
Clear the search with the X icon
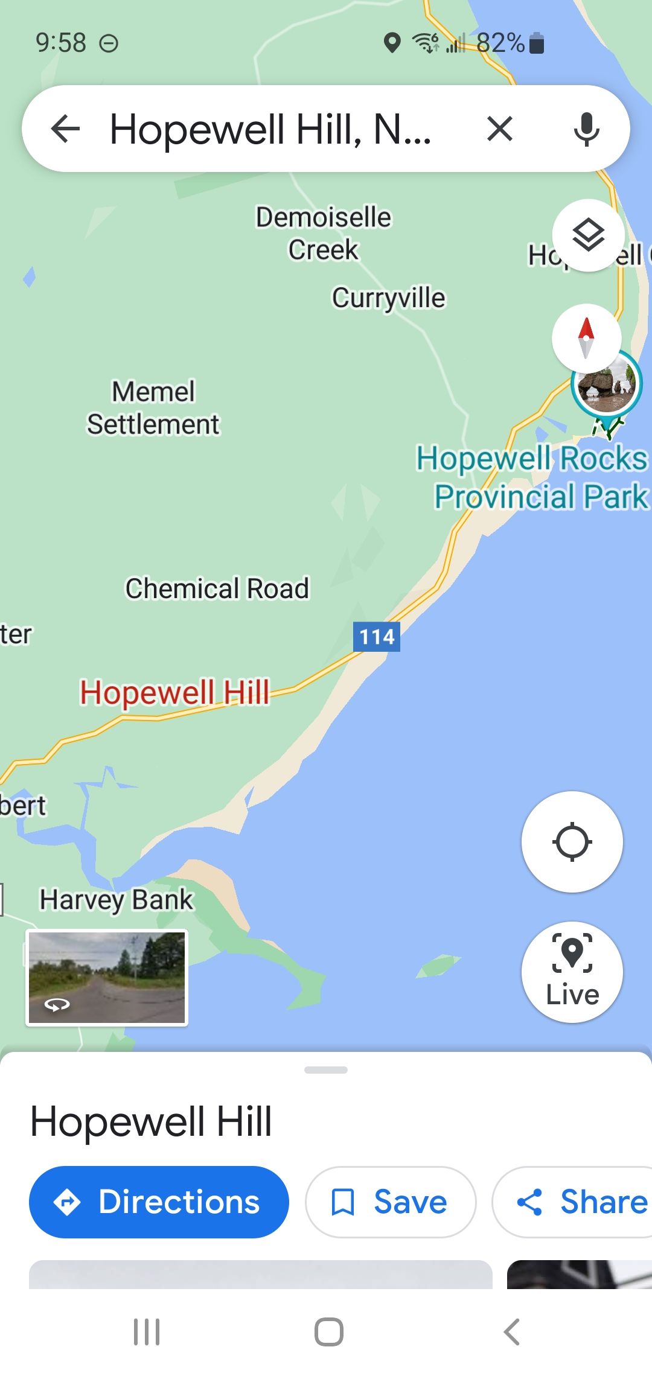tap(500, 129)
